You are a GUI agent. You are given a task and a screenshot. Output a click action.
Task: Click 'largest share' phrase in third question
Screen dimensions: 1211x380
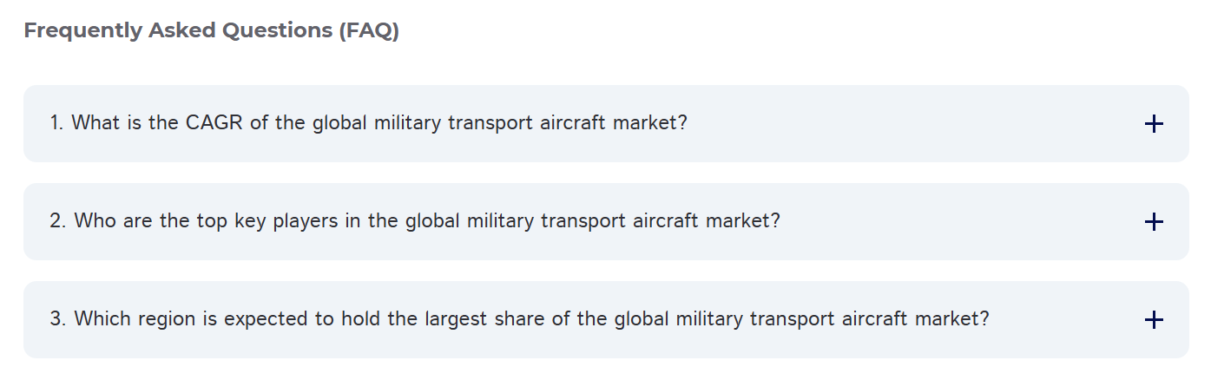[484, 319]
